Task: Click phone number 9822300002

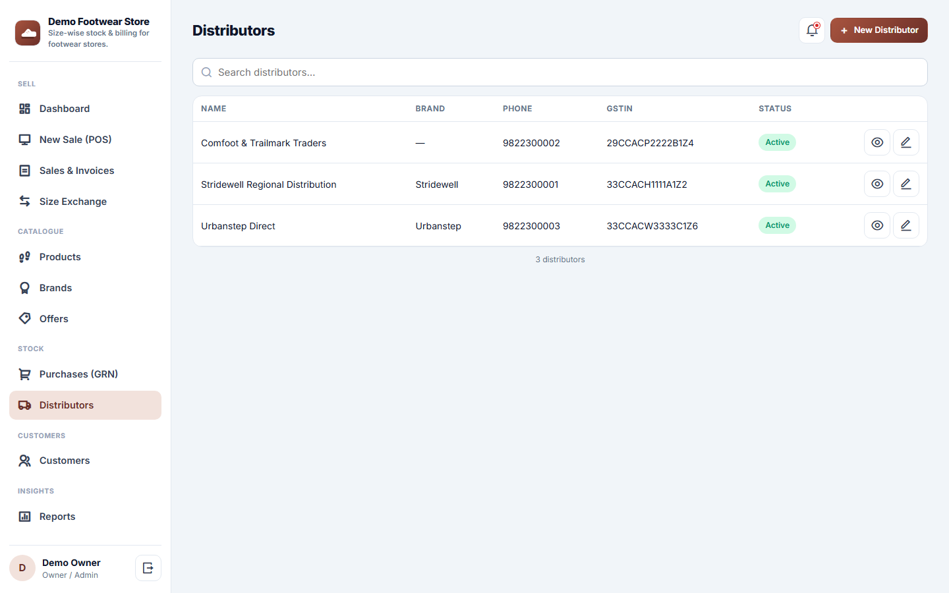Action: tap(531, 143)
